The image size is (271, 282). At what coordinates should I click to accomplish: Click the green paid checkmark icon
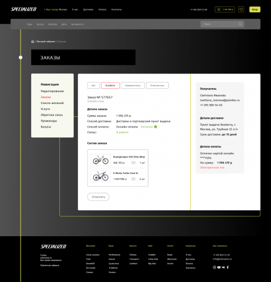click(155, 127)
